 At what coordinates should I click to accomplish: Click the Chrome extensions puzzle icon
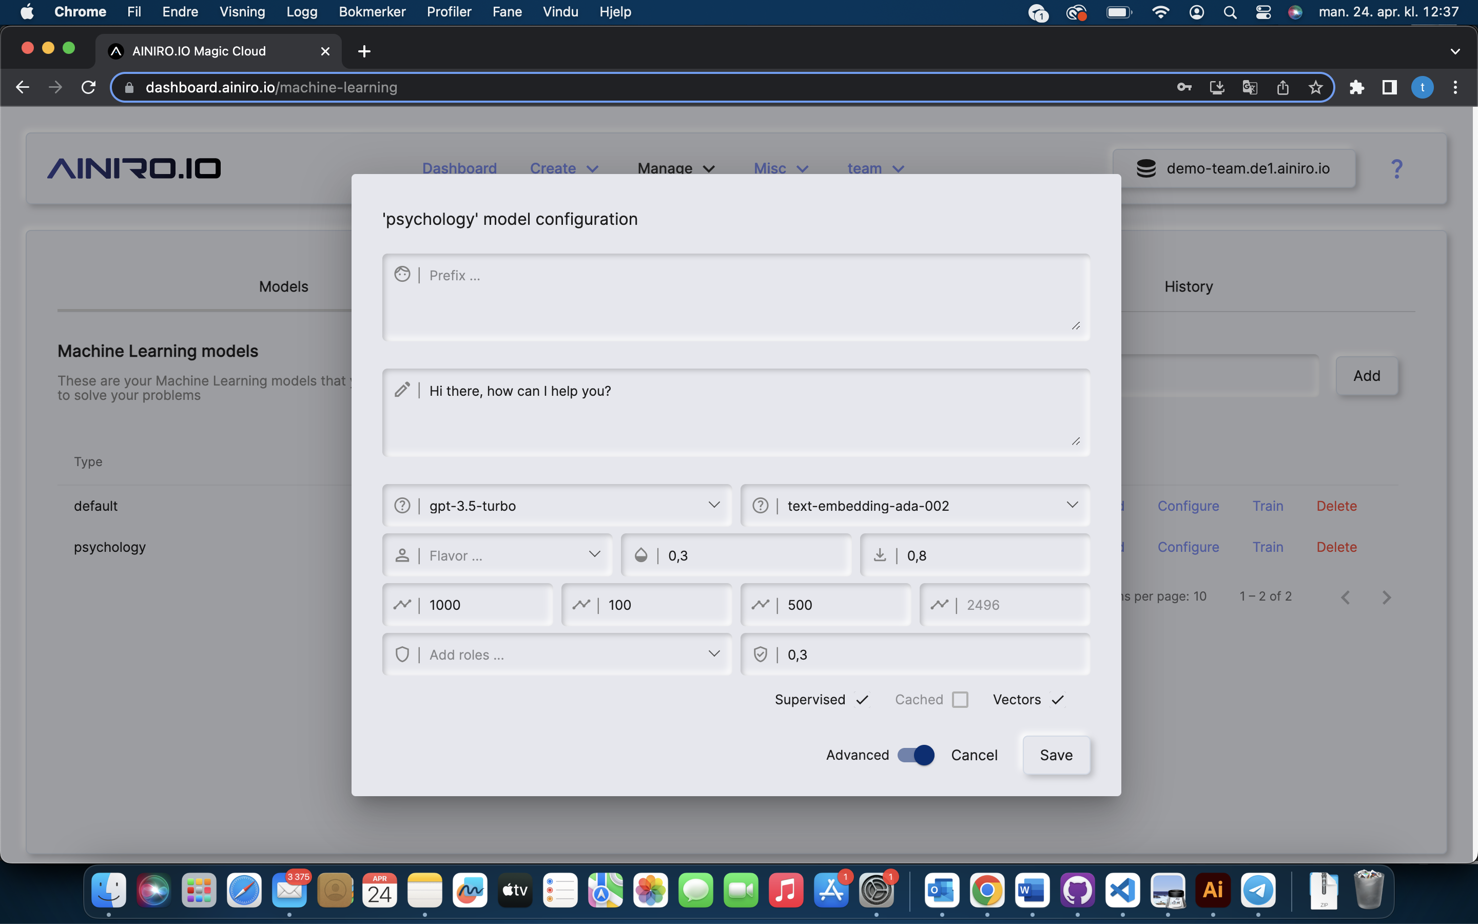[1356, 87]
